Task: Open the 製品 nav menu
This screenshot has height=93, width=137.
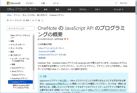Action: click(59, 9)
